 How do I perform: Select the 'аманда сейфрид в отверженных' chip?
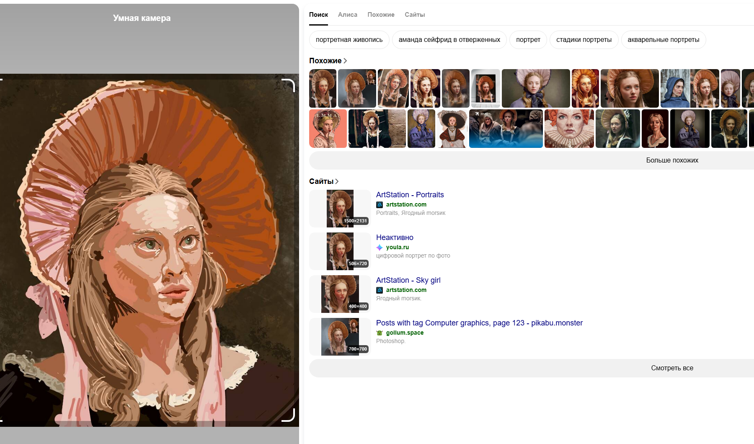[x=449, y=40]
